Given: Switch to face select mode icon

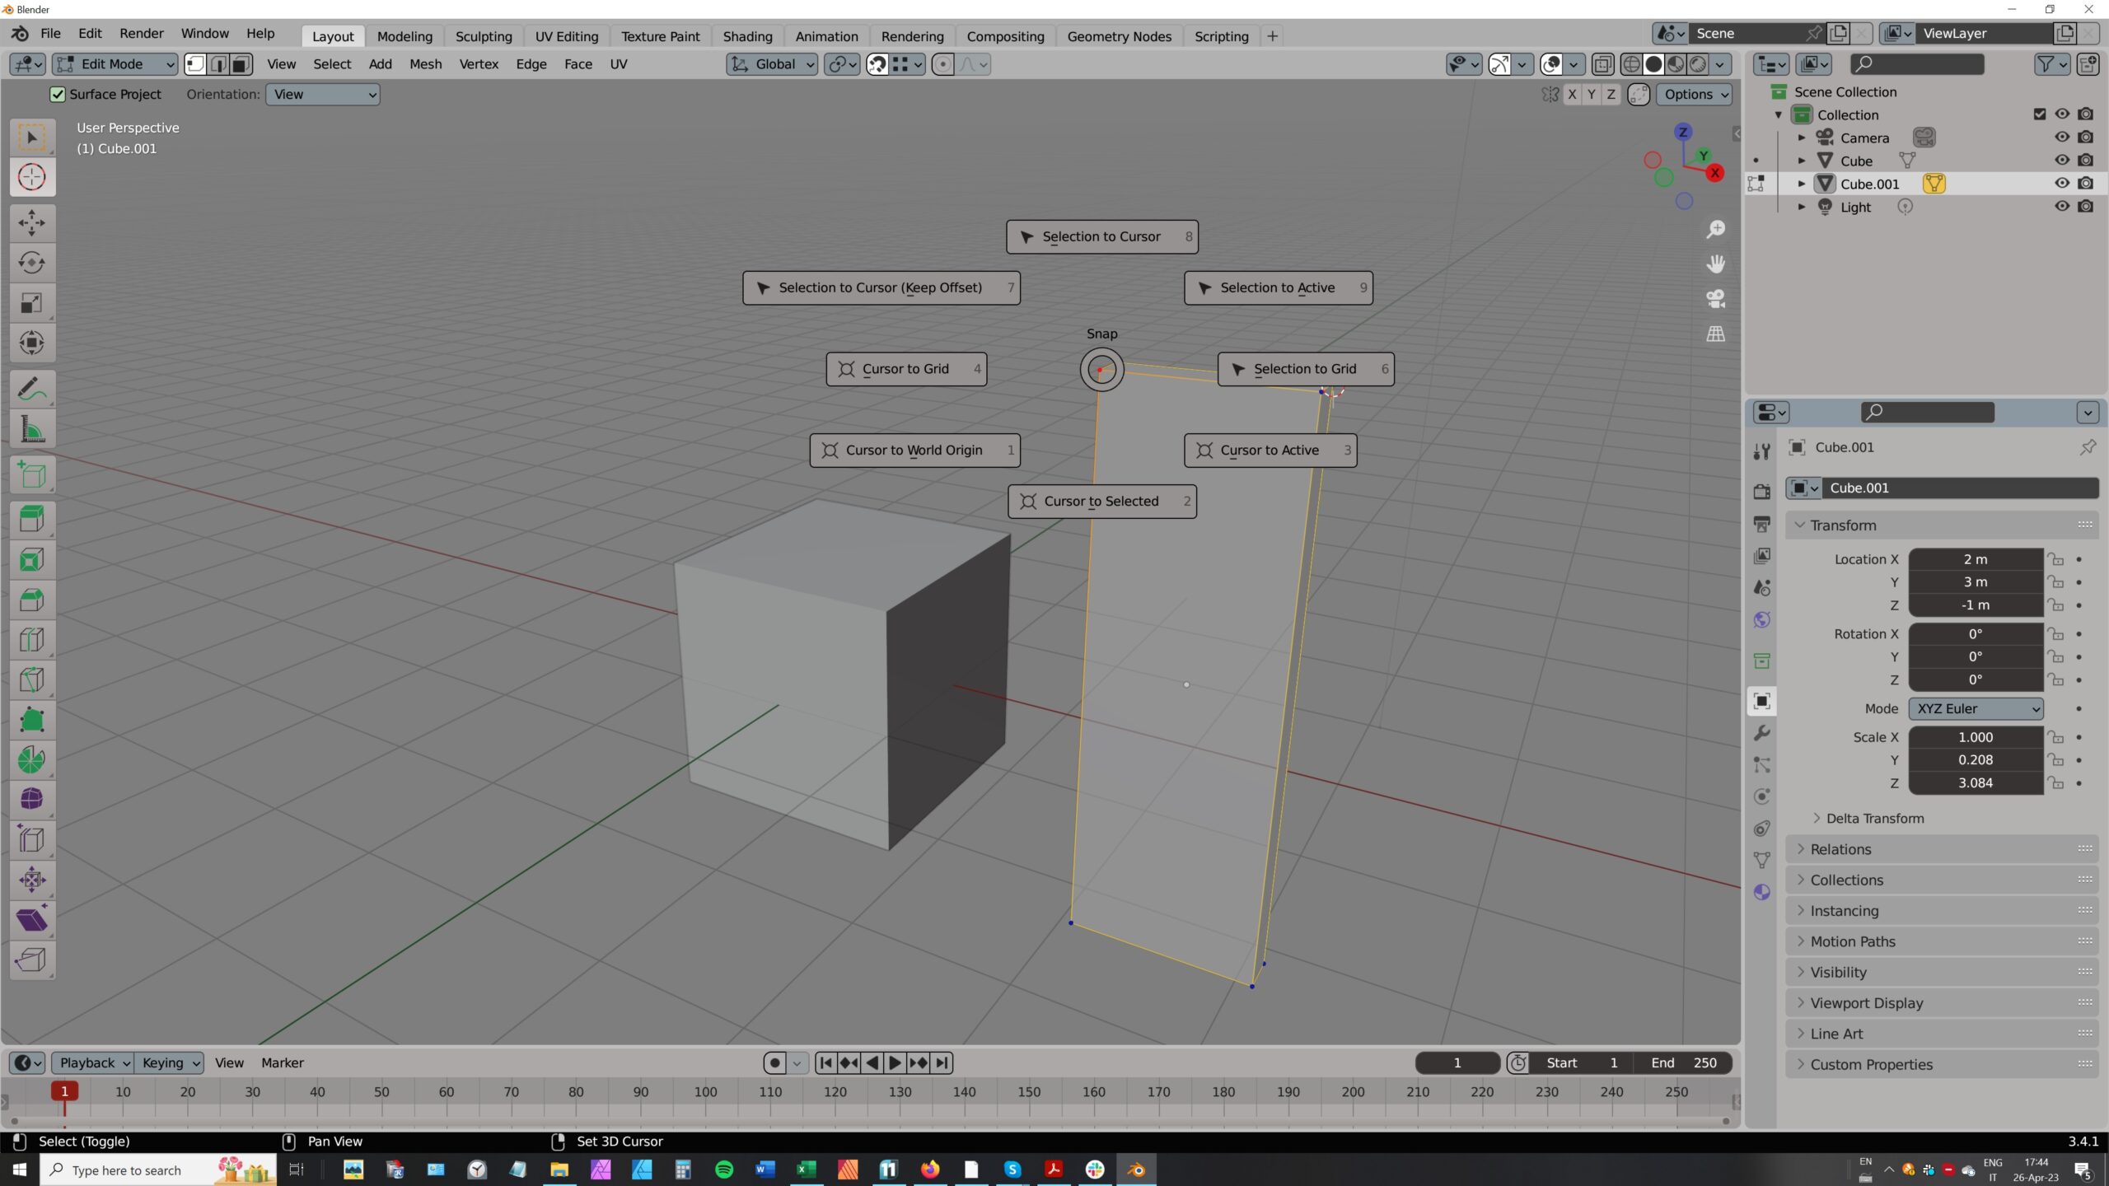Looking at the screenshot, I should [241, 64].
